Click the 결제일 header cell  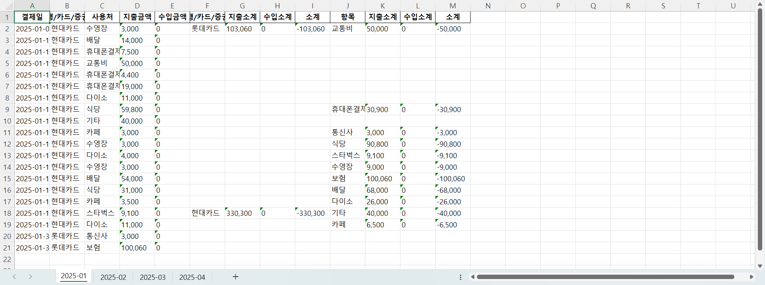(32, 17)
